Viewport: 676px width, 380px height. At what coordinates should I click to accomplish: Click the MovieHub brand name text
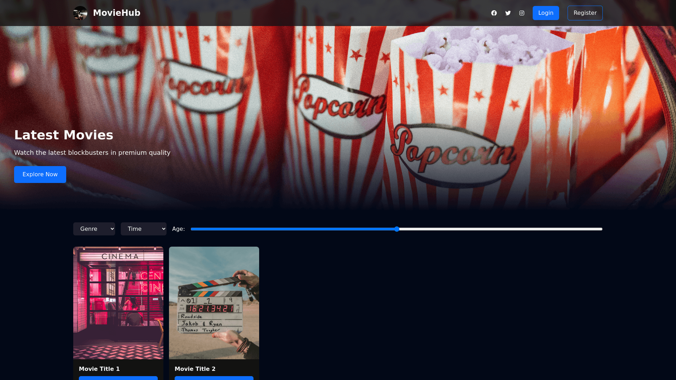[117, 13]
